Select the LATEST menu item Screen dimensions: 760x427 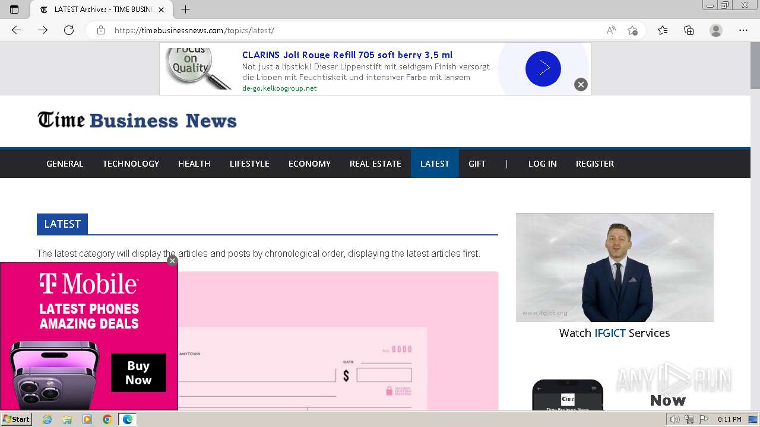pyautogui.click(x=435, y=164)
